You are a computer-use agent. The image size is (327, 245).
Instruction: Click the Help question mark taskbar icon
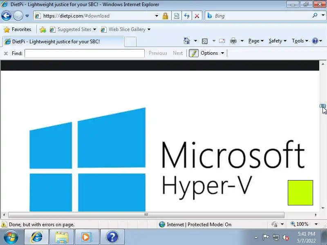(x=112, y=237)
